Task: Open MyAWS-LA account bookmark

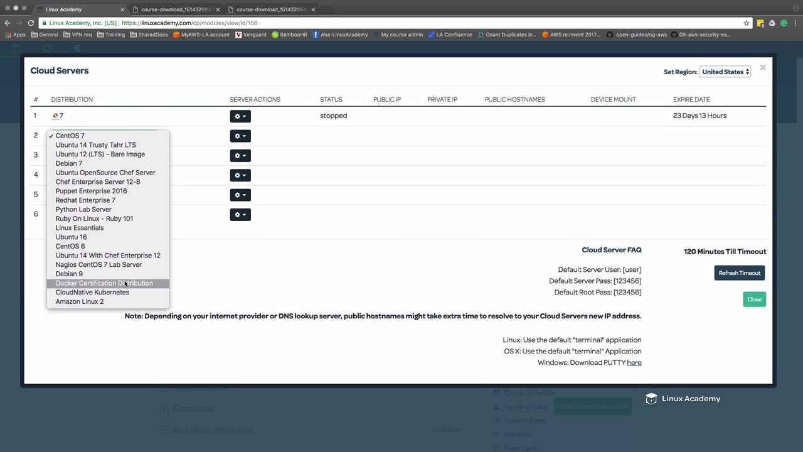Action: coord(201,35)
